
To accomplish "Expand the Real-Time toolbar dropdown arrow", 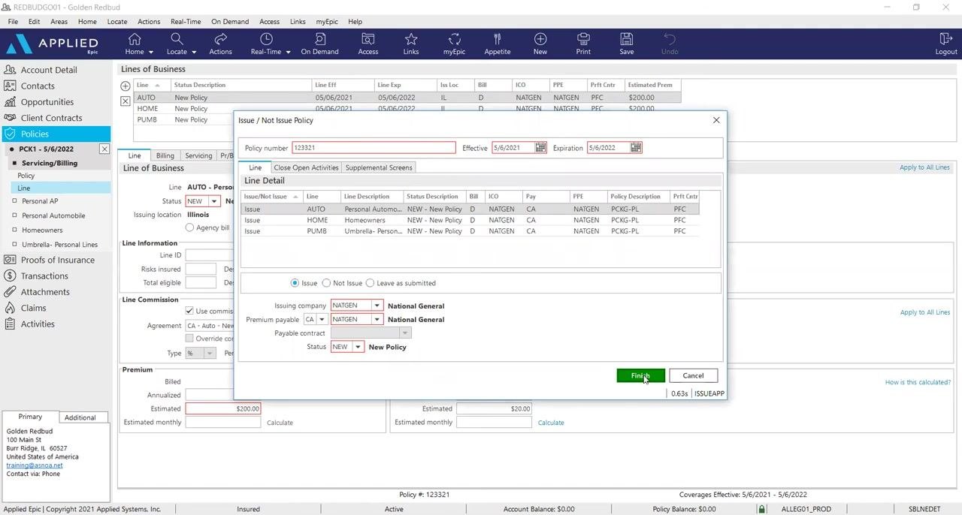I will (288, 53).
